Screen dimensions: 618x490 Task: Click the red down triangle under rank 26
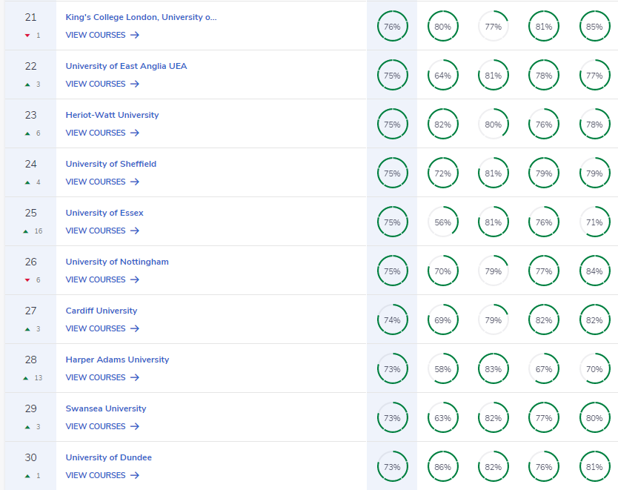(x=27, y=280)
